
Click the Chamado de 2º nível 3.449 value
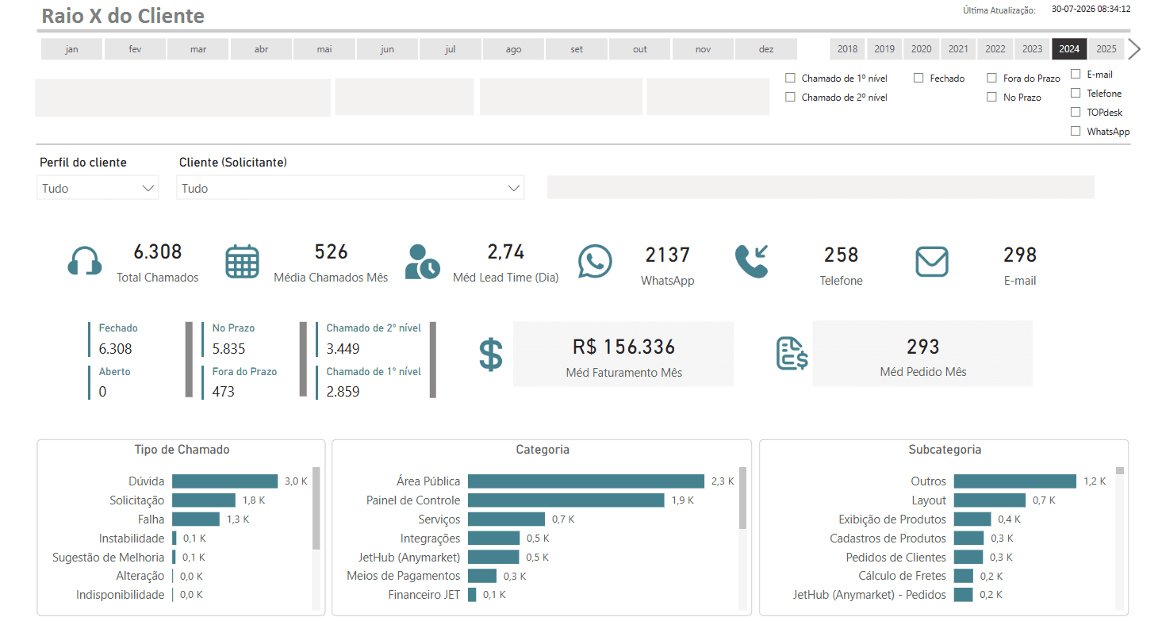tap(343, 348)
